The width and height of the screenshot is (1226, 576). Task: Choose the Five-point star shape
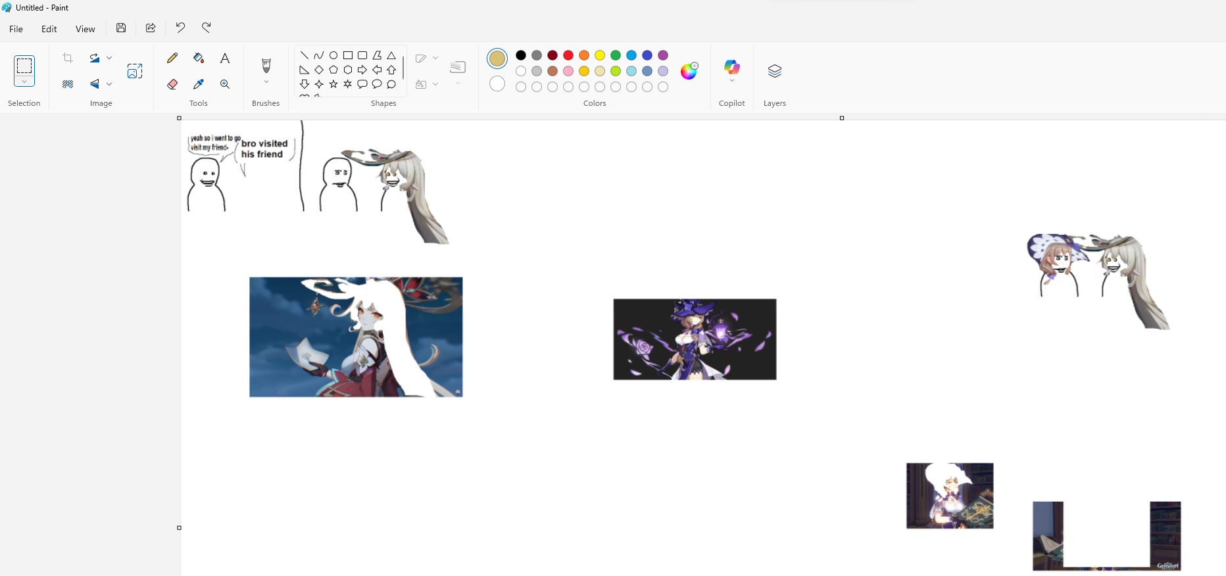[333, 84]
